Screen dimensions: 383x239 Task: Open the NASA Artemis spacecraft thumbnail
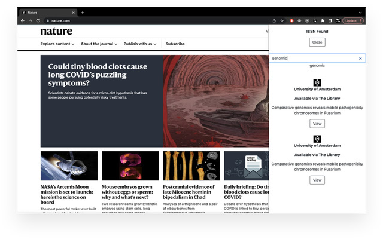click(69, 166)
